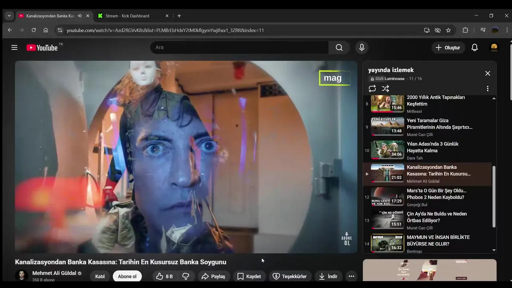Open media controls in the toolbar
The image size is (512, 288).
point(483,30)
